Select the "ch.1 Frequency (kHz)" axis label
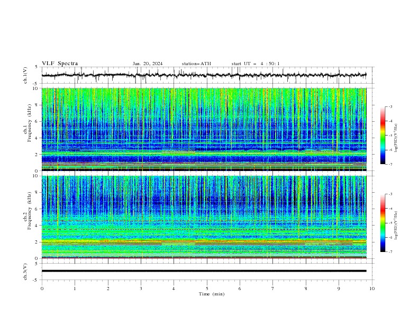Screen dimensions: 419x324 pos(28,123)
